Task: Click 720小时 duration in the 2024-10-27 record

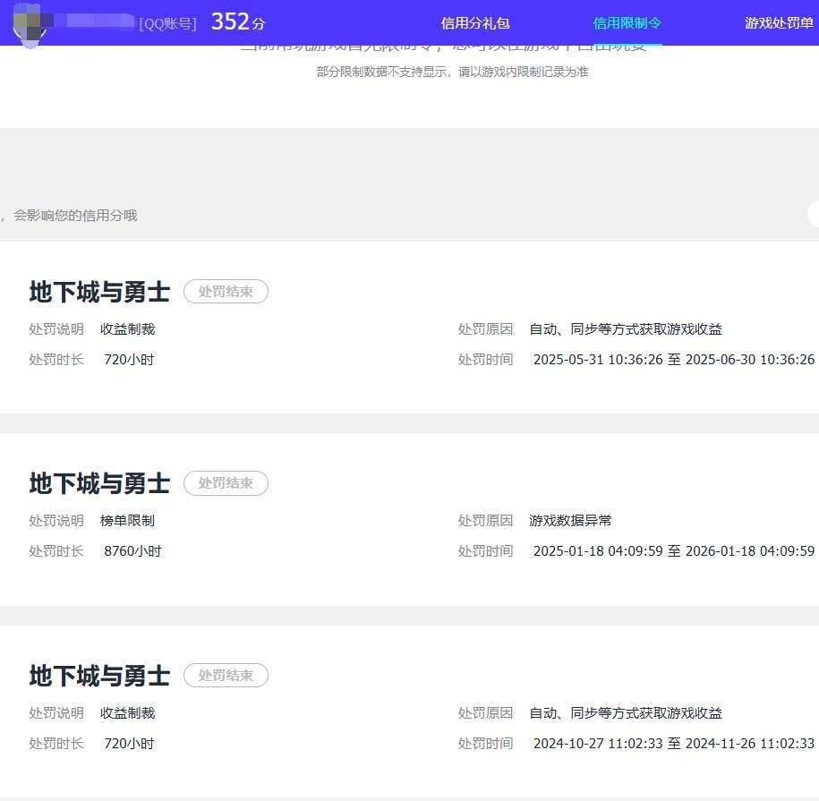Action: [129, 743]
